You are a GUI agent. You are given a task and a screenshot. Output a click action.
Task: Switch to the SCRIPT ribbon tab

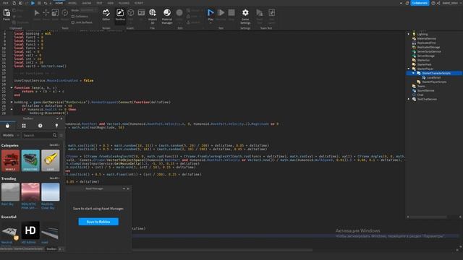tap(139, 3)
